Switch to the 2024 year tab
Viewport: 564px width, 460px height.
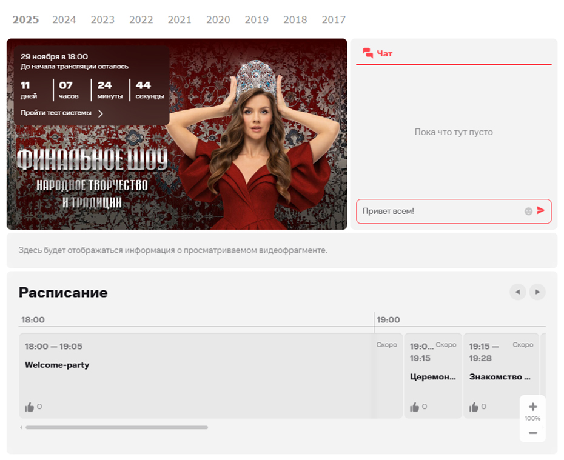pos(64,19)
